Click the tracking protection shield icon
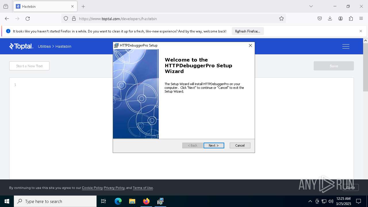368x207 pixels. 66,19
